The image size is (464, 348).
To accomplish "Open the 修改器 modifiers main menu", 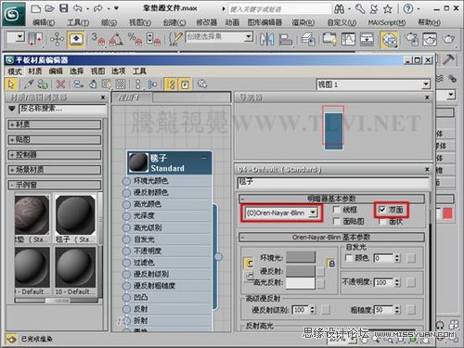I will point(206,22).
